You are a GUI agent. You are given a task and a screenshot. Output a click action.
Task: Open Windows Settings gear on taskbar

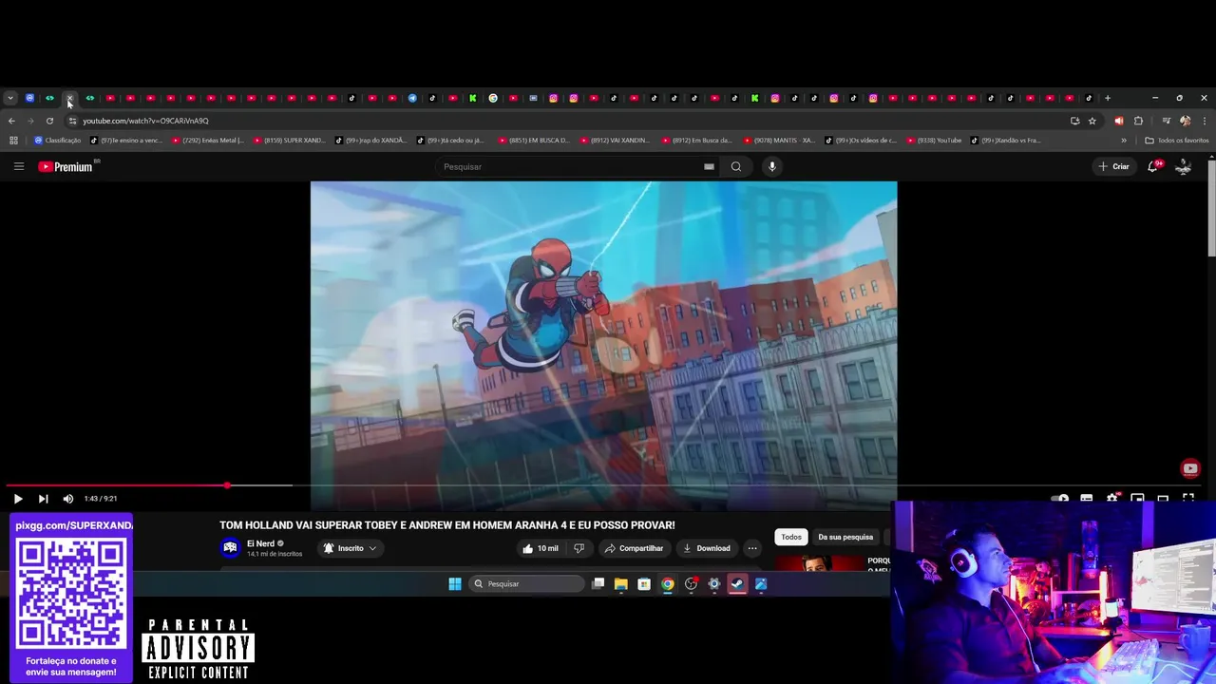click(x=714, y=584)
